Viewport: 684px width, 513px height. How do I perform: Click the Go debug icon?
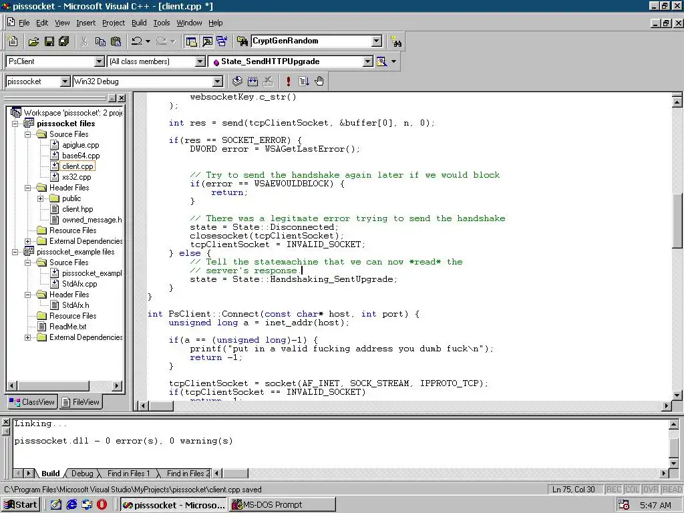click(304, 81)
